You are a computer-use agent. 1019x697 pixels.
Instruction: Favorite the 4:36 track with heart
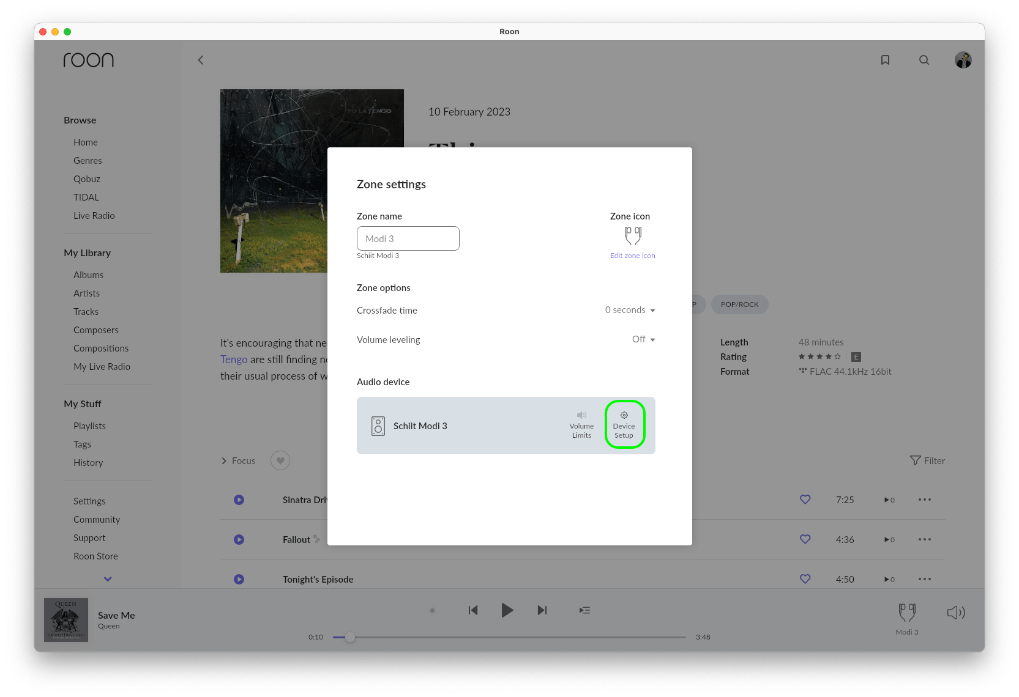tap(805, 539)
